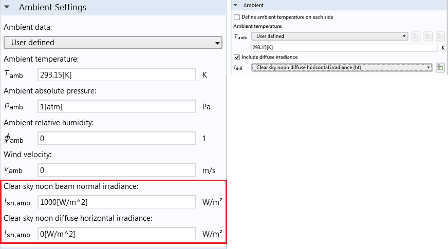Click the first greyed icon after the T amb dropdown
Image resolution: width=448 pixels, height=249 pixels.
[x=416, y=36]
